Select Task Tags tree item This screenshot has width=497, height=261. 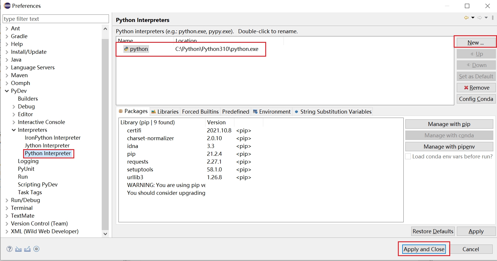point(30,192)
